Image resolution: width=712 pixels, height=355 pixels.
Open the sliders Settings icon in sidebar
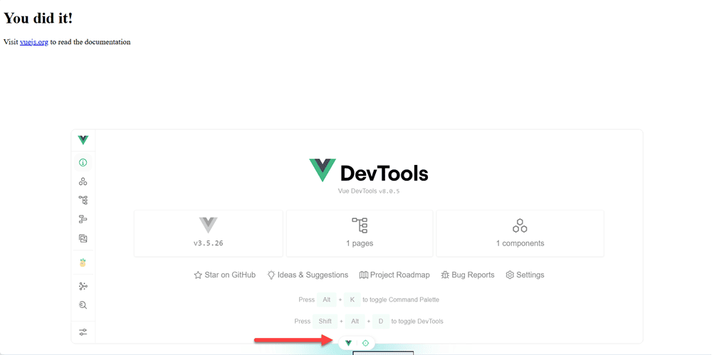pos(83,332)
